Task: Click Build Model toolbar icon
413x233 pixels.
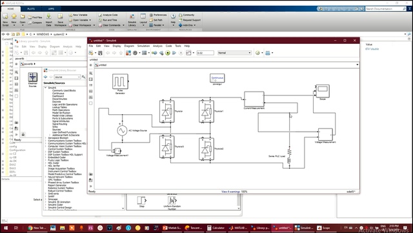Action: click(268, 53)
